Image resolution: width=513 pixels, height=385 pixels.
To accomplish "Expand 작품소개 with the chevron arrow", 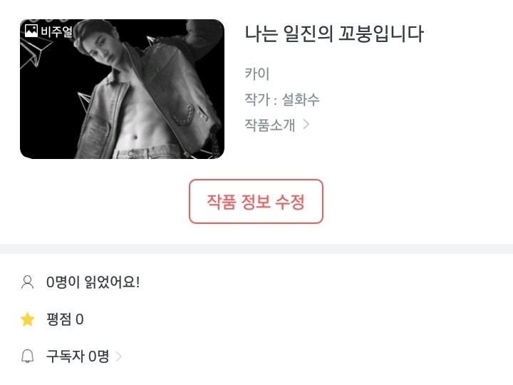I will point(306,124).
